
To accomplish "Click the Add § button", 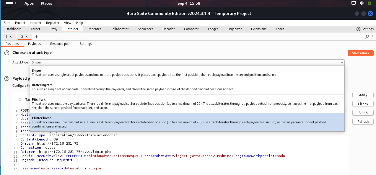I will (363, 95).
